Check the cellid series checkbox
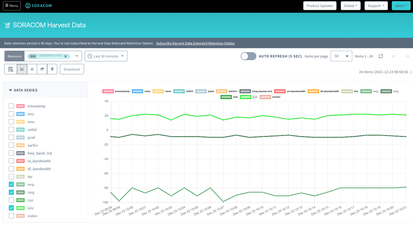Screen dimensions: 413x225 11,129
